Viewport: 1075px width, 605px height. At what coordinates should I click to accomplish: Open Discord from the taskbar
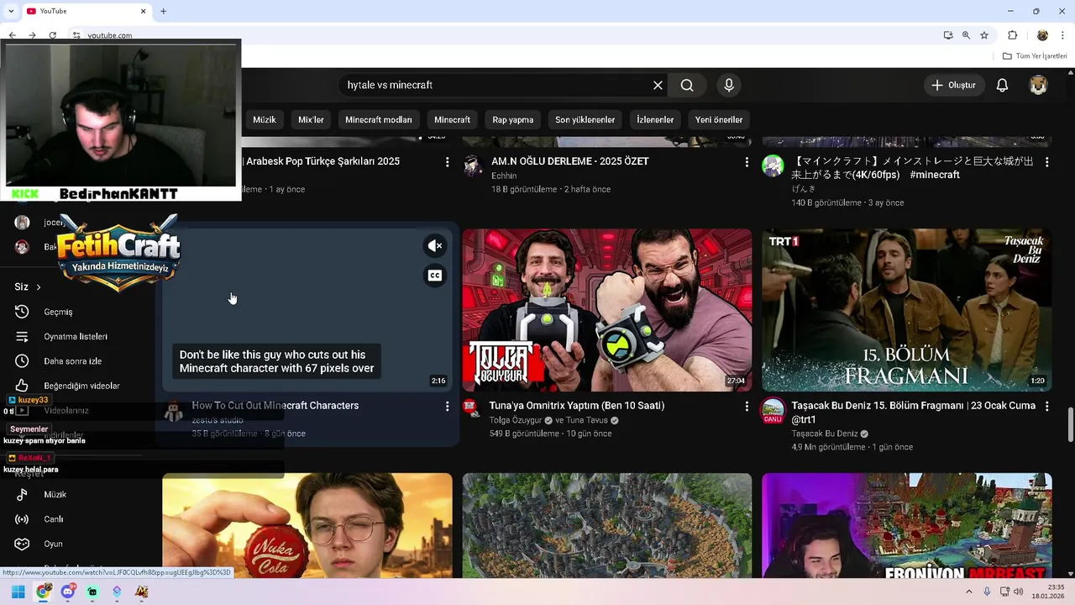[68, 592]
